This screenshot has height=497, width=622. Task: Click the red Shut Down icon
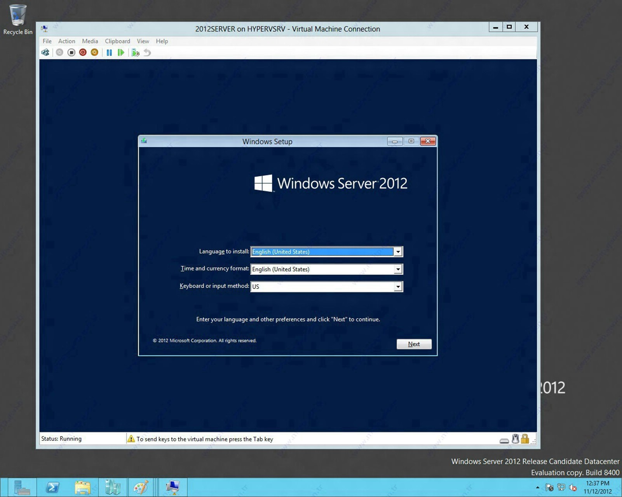point(83,52)
